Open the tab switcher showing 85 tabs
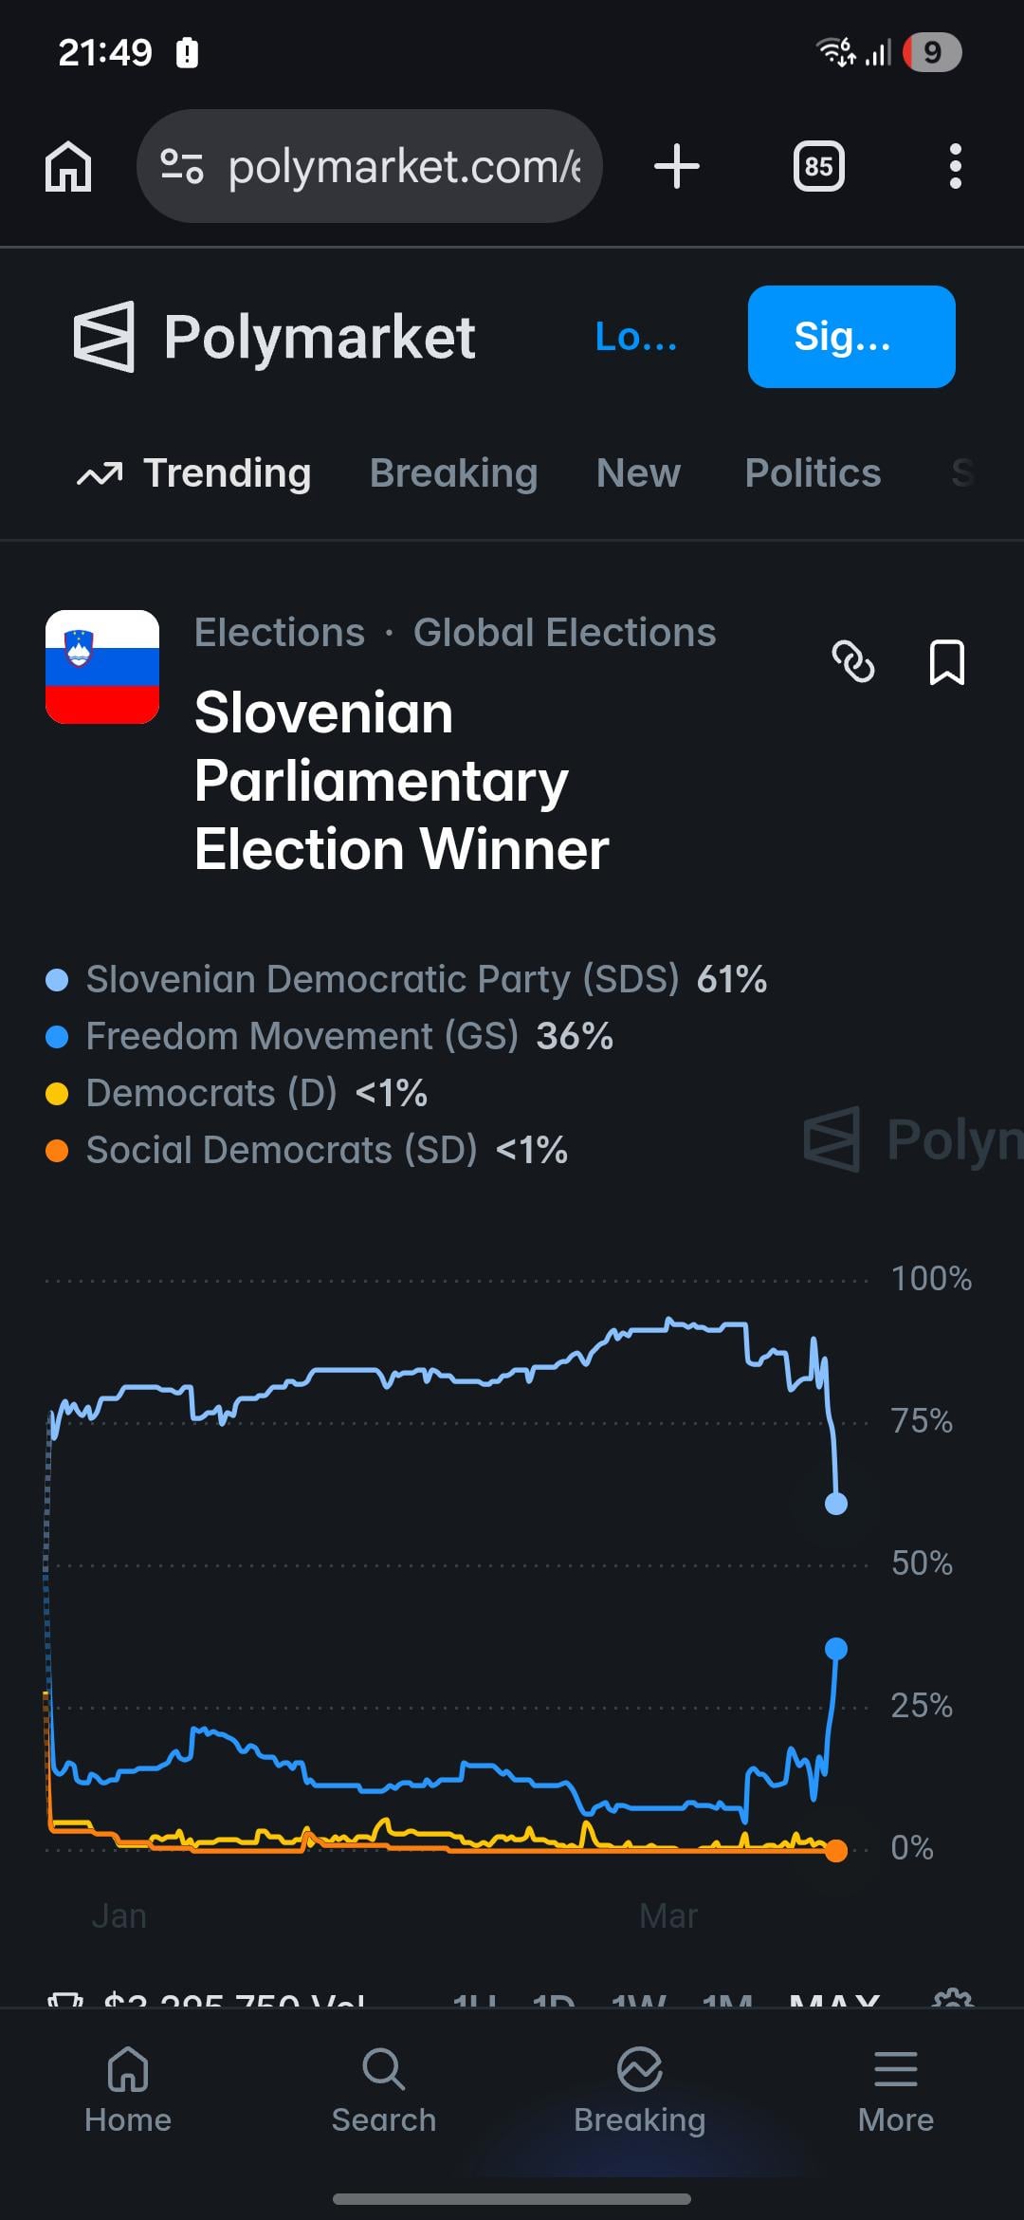 coord(818,167)
